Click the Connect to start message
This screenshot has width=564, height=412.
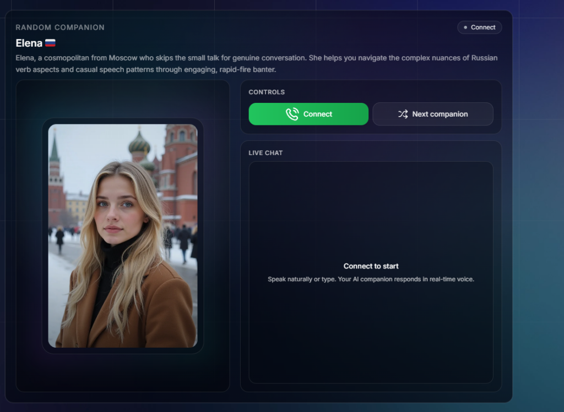coord(371,266)
